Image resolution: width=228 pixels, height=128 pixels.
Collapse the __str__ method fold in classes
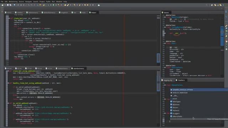pyautogui.click(x=165, y=33)
